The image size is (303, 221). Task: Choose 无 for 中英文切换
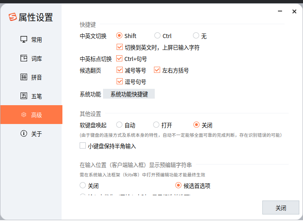tap(196, 36)
